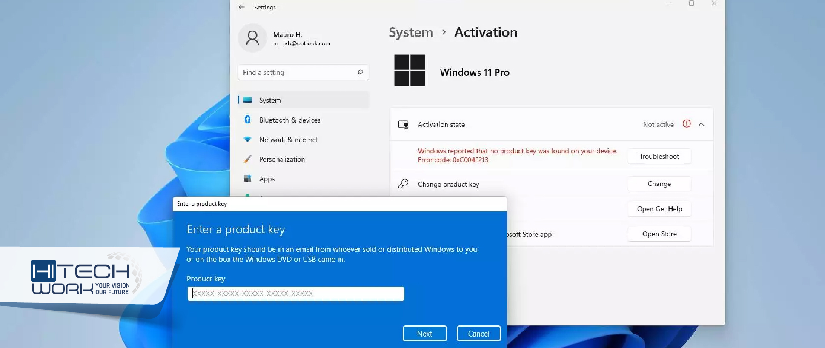
Task: Click the Not active status text
Action: 658,124
